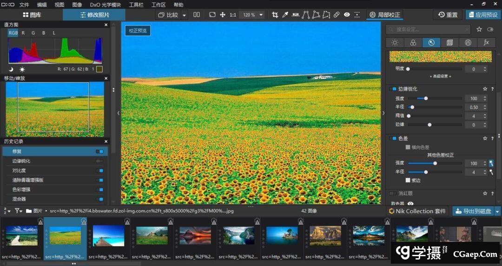Click the 重置 reset button
Viewport: 502px width, 266px height.
pos(448,15)
